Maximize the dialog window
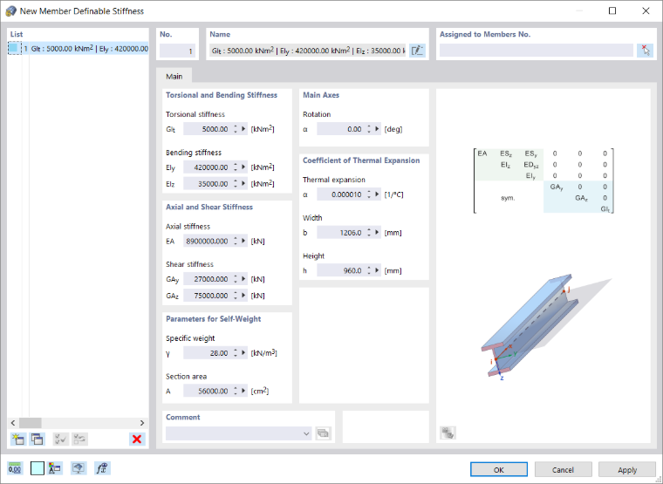The height and width of the screenshot is (484, 663). tap(612, 11)
